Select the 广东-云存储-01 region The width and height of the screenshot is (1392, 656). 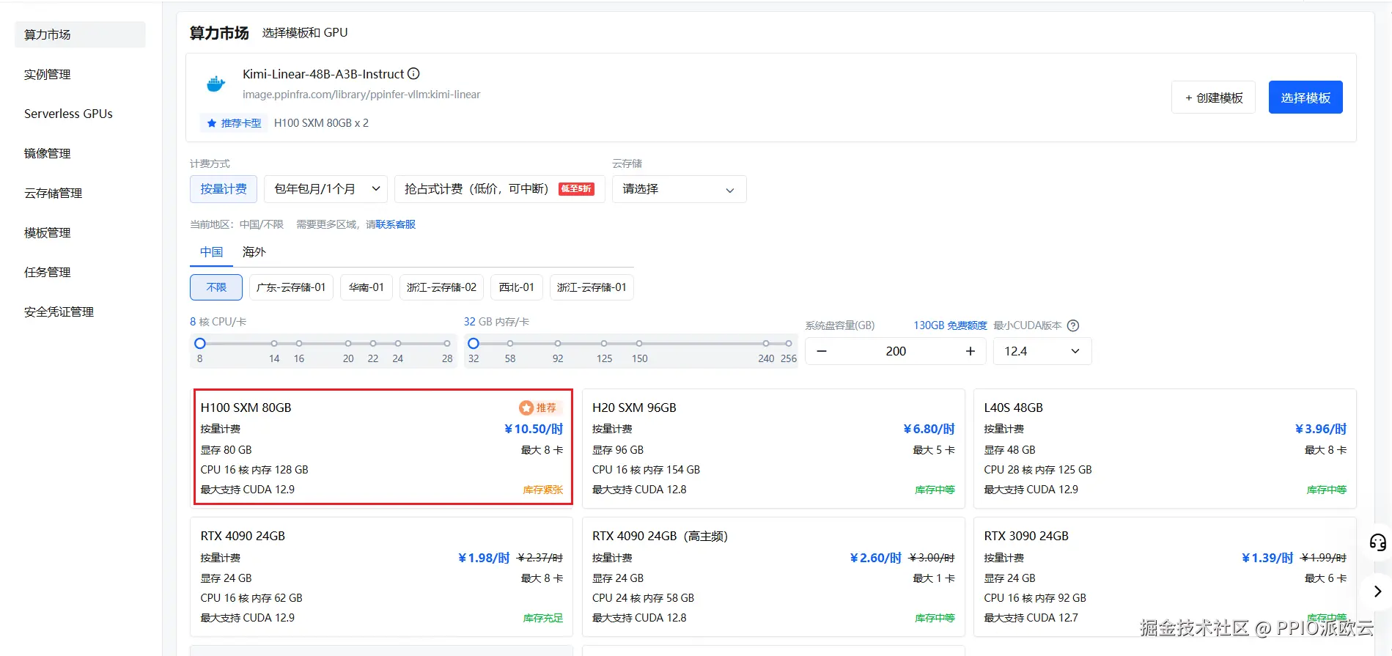pos(291,287)
